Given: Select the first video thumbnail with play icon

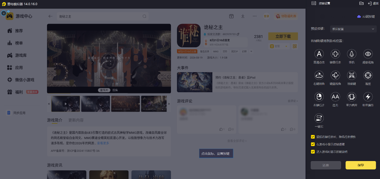Looking at the screenshot, I should 66,104.
